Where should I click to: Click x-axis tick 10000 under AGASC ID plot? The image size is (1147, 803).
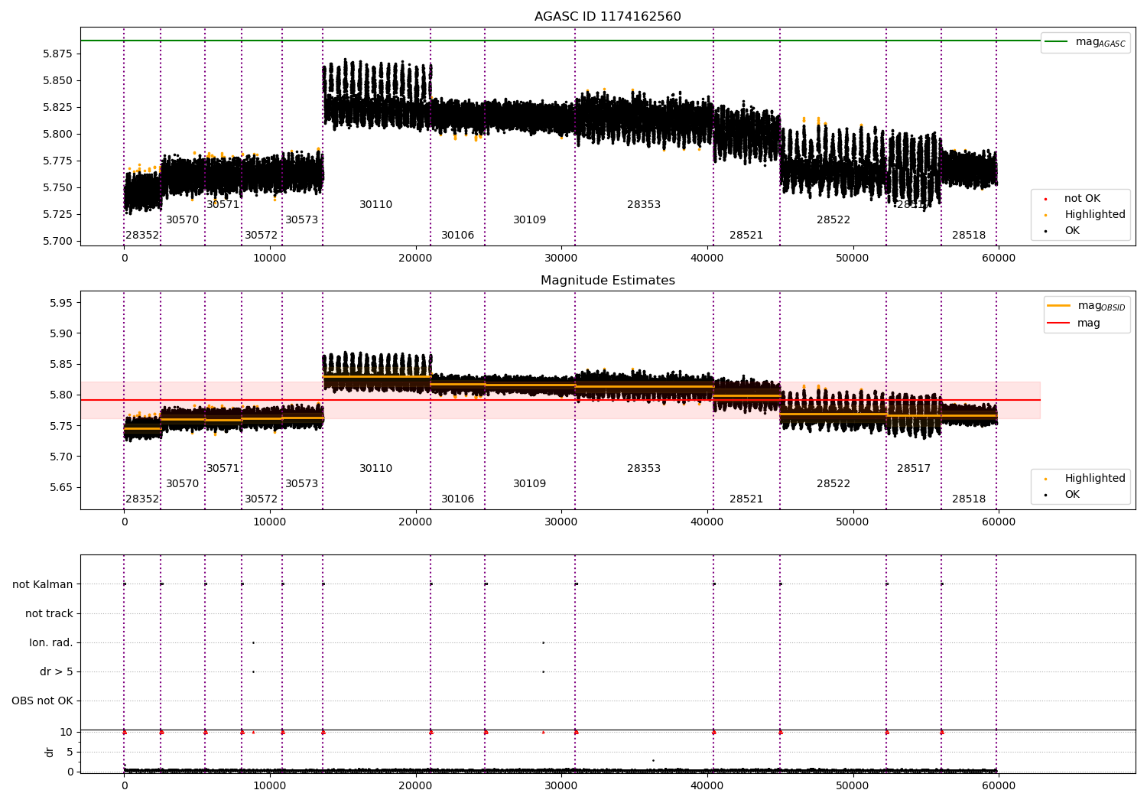270,258
